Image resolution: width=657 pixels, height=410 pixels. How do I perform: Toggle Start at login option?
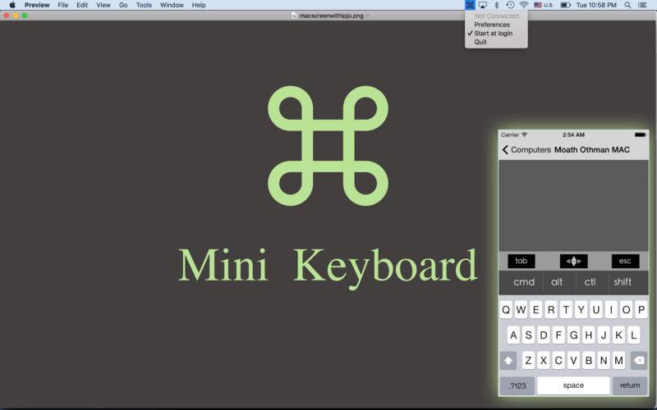[494, 33]
